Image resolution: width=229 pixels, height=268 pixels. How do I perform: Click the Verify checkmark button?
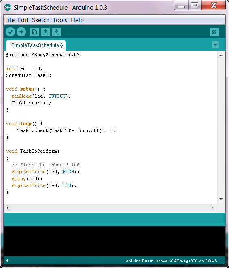pos(10,32)
